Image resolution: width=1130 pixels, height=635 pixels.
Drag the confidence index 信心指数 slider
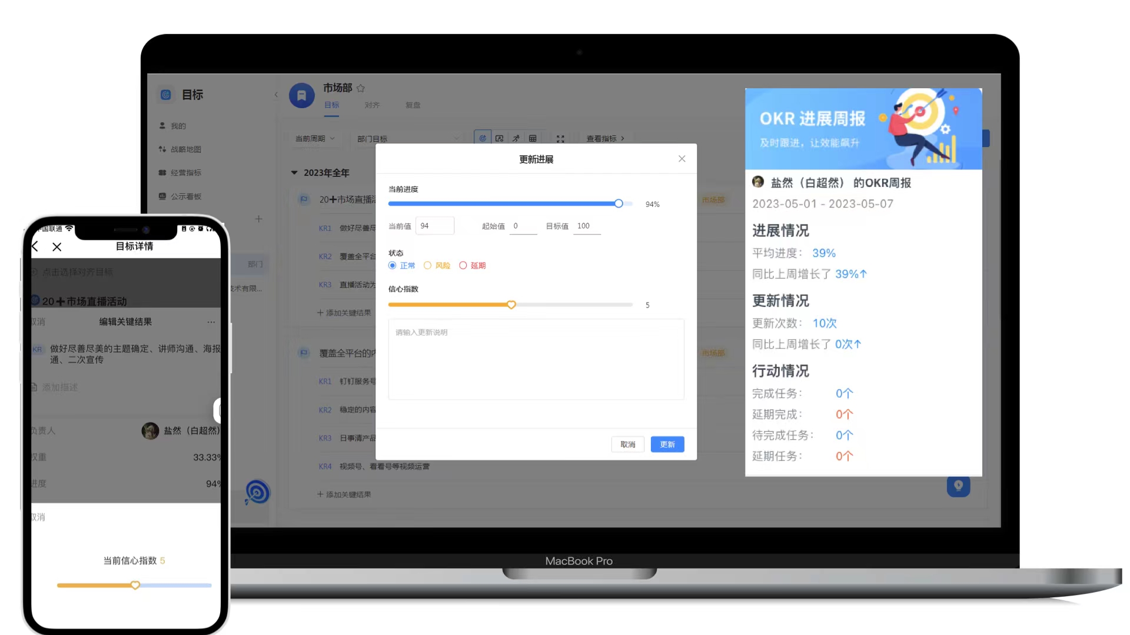pos(511,305)
